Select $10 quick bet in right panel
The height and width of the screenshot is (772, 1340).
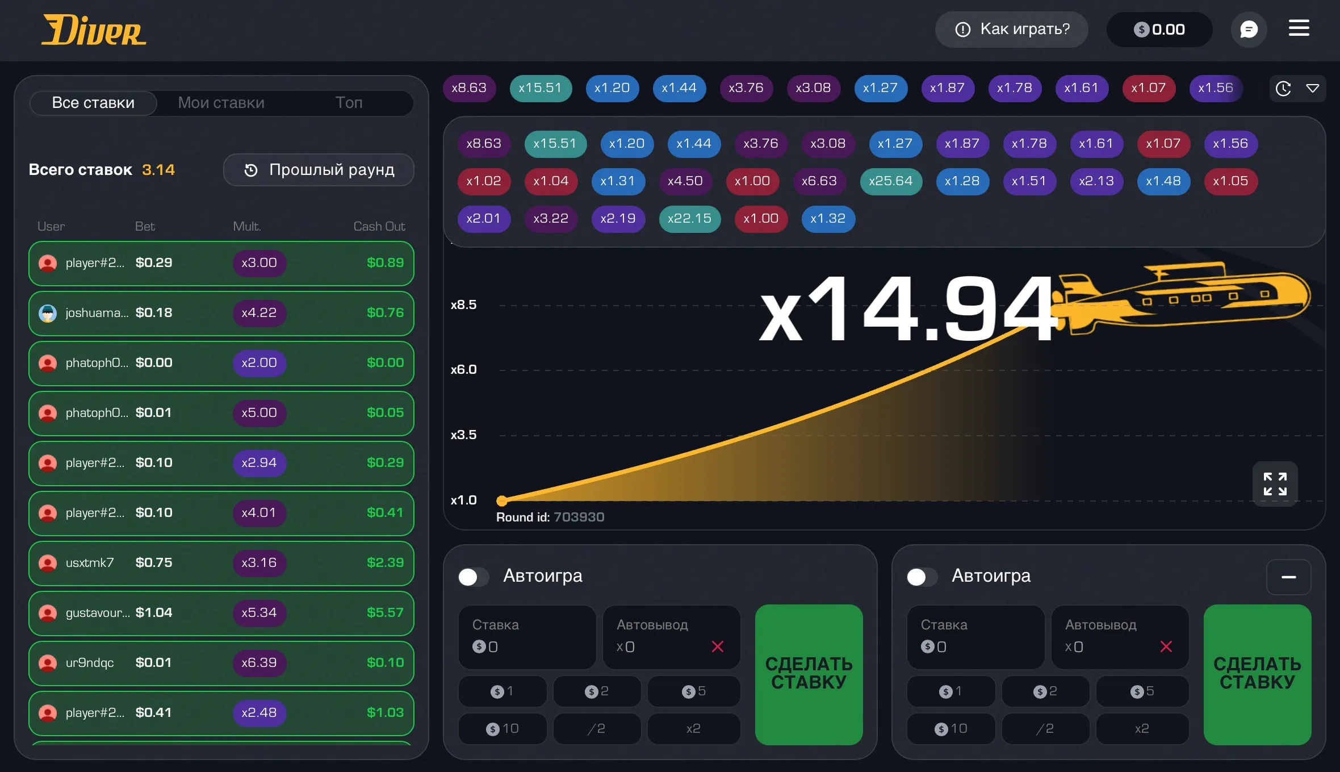tap(951, 729)
